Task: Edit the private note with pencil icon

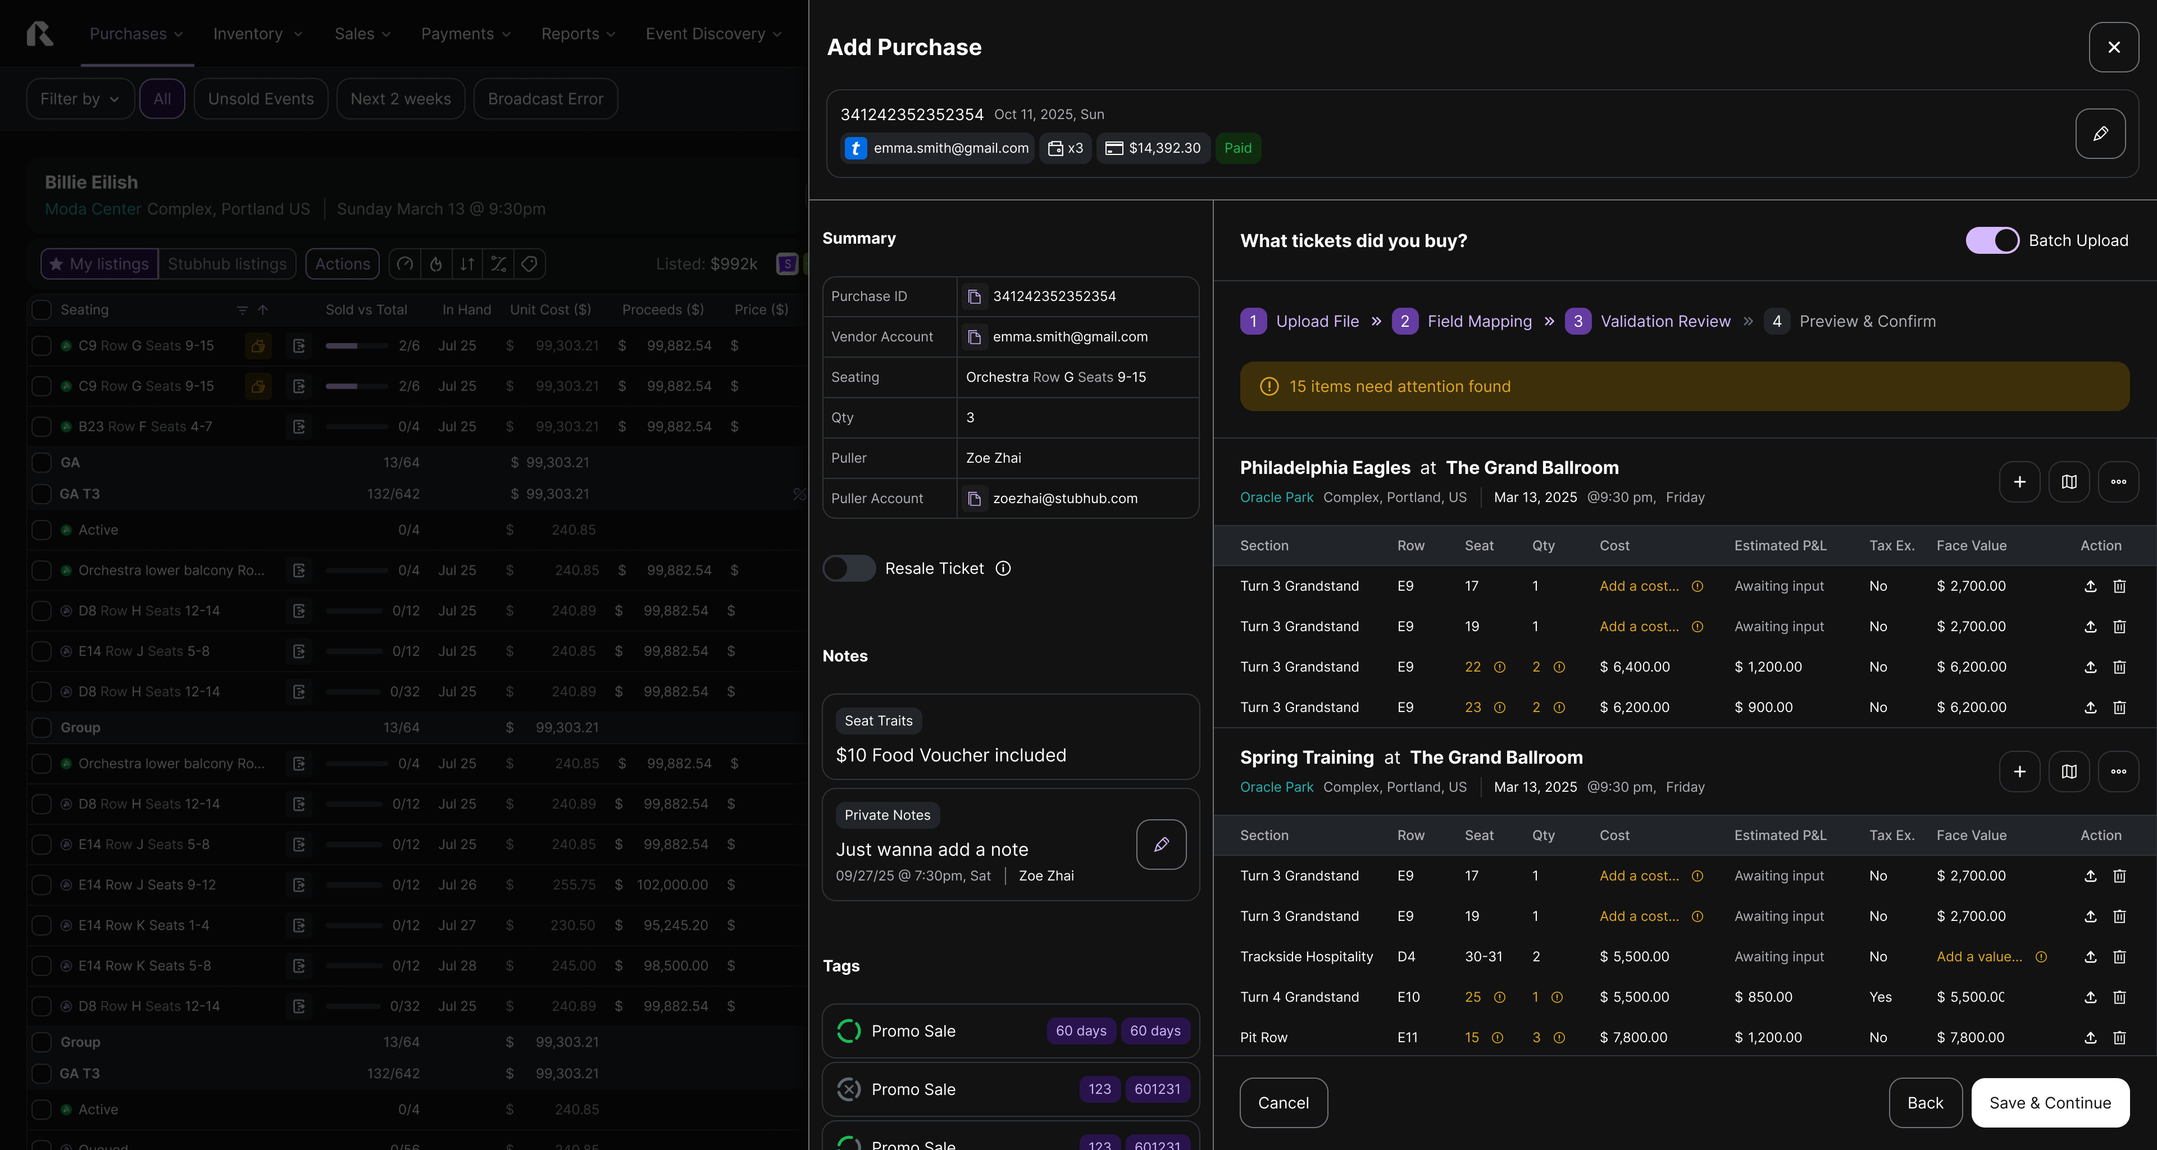Action: (1161, 845)
